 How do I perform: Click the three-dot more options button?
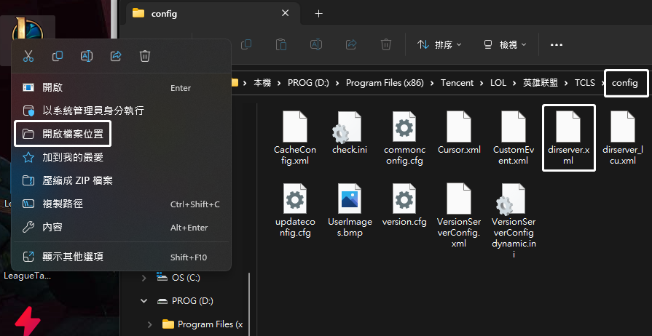(557, 44)
